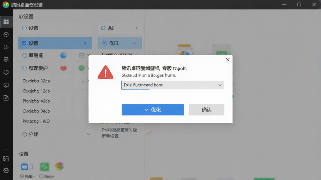Open the Pate Pucincand bonc combo box
Viewport: 321px width, 180px height.
click(173, 85)
